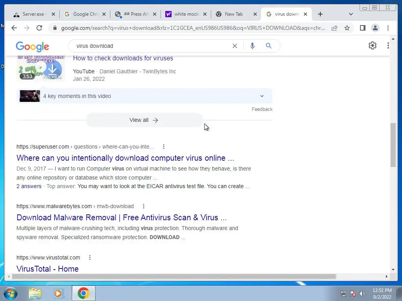Click the https://www.virustotal.com URL text
The height and width of the screenshot is (301, 402).
pyautogui.click(x=48, y=257)
